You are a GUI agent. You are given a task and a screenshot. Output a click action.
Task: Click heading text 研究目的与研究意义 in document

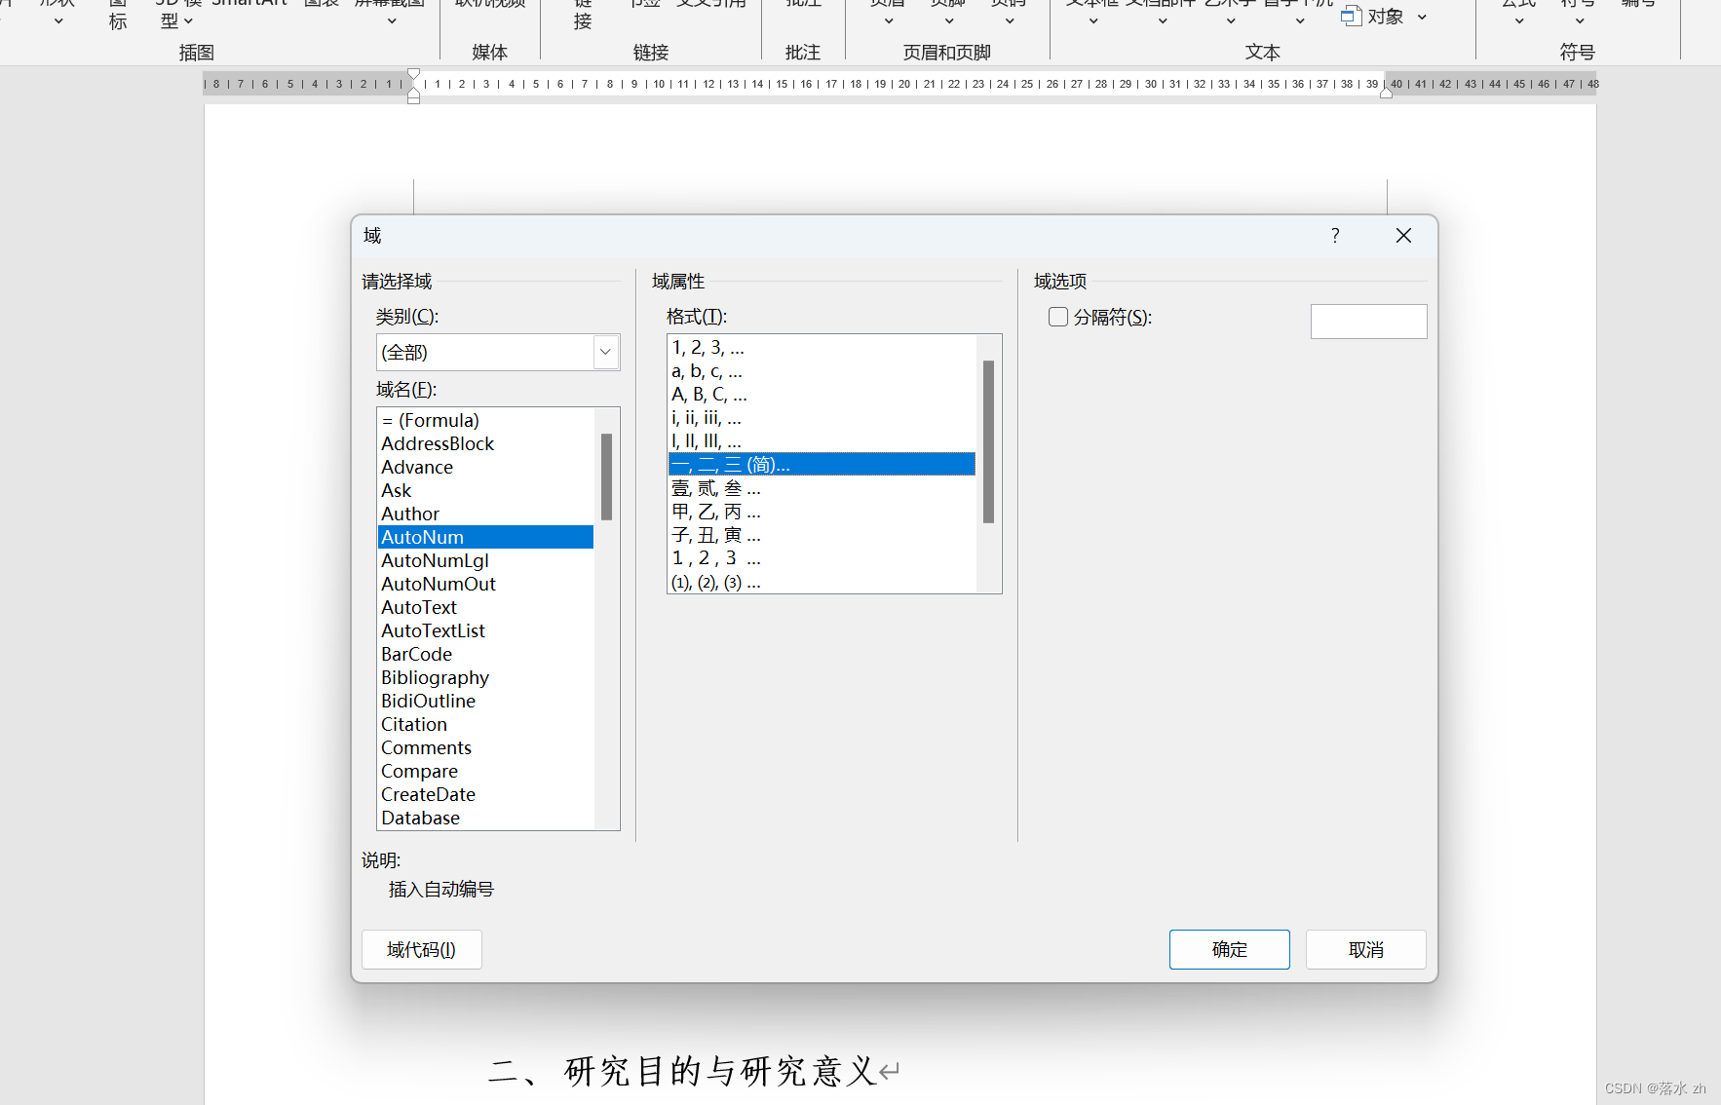720,1071
